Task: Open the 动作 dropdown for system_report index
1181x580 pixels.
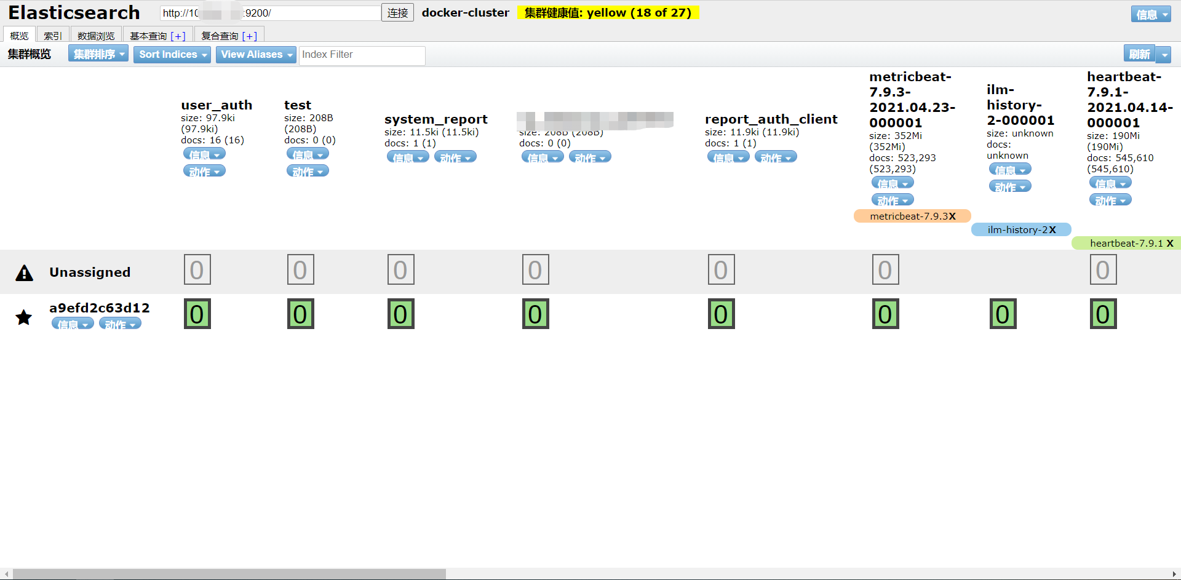Action: point(455,157)
